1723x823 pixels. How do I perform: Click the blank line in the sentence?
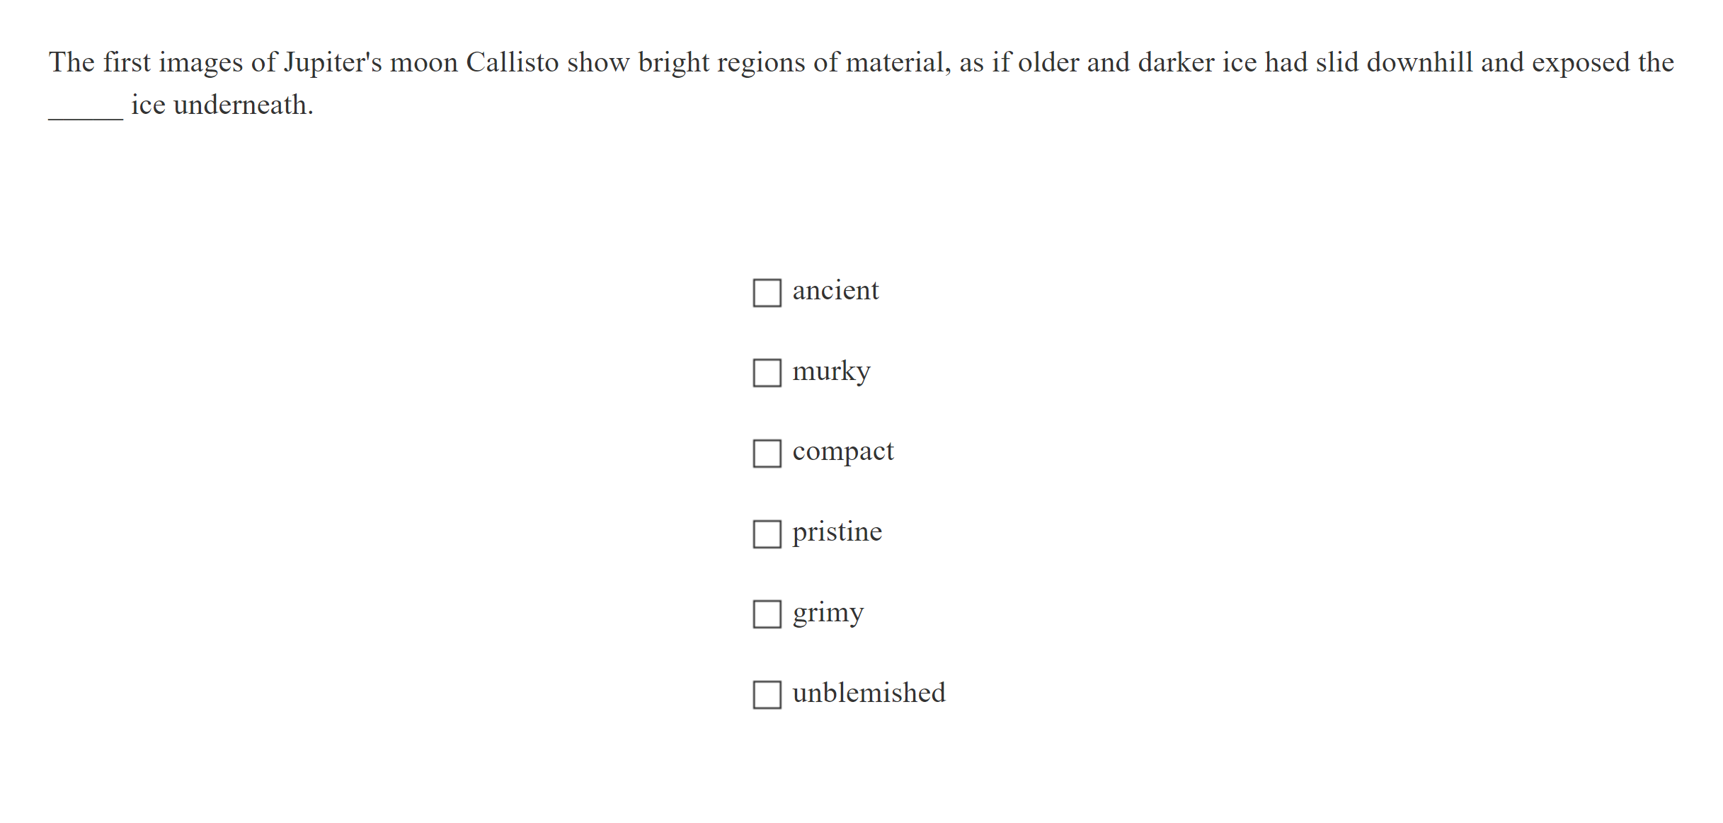(x=86, y=113)
